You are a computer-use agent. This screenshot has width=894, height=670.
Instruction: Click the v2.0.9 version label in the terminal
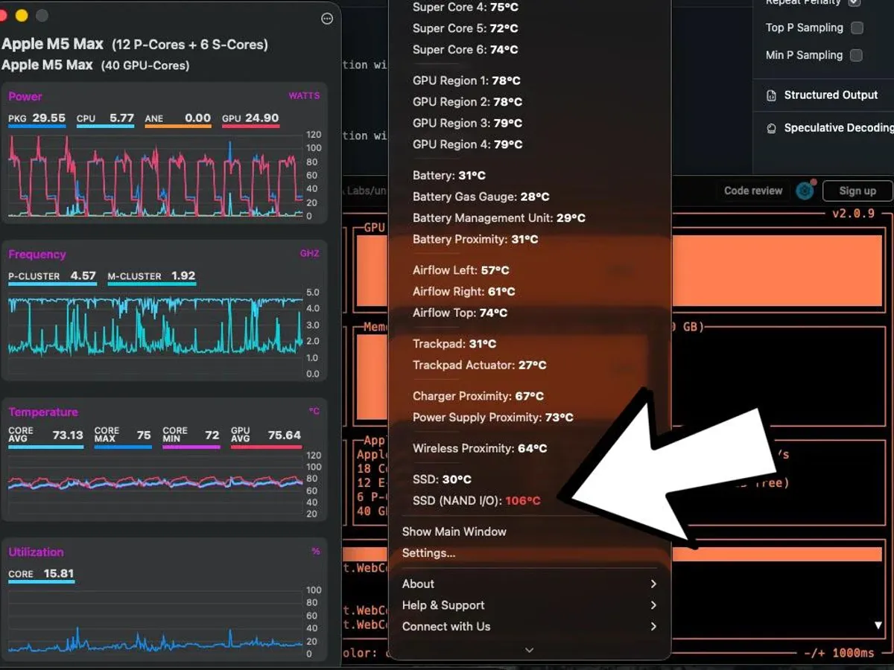coord(852,214)
